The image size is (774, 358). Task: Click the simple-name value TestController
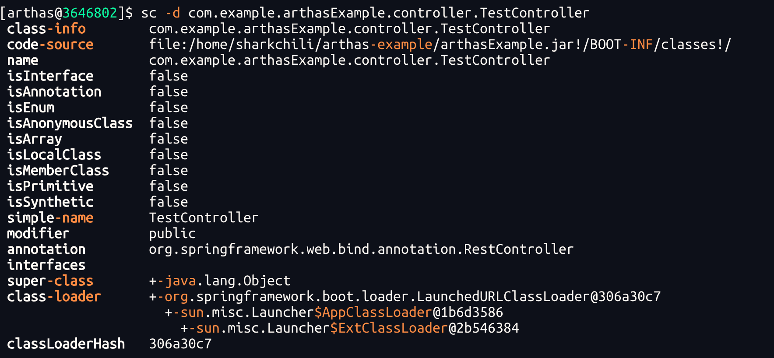click(204, 218)
